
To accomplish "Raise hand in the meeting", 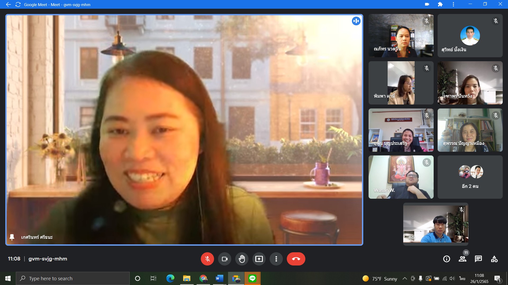I will point(242,259).
